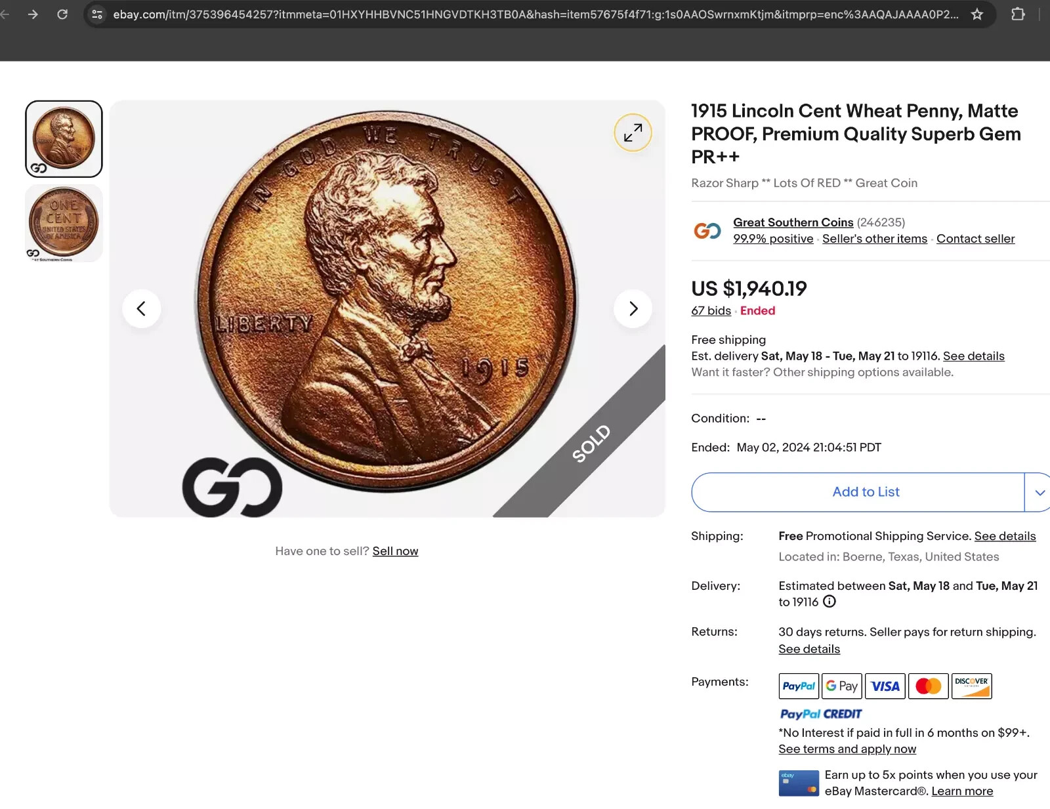Screen dimensions: 1050x809
Task: Open the Great Southern Coins seller page
Action: coord(793,222)
